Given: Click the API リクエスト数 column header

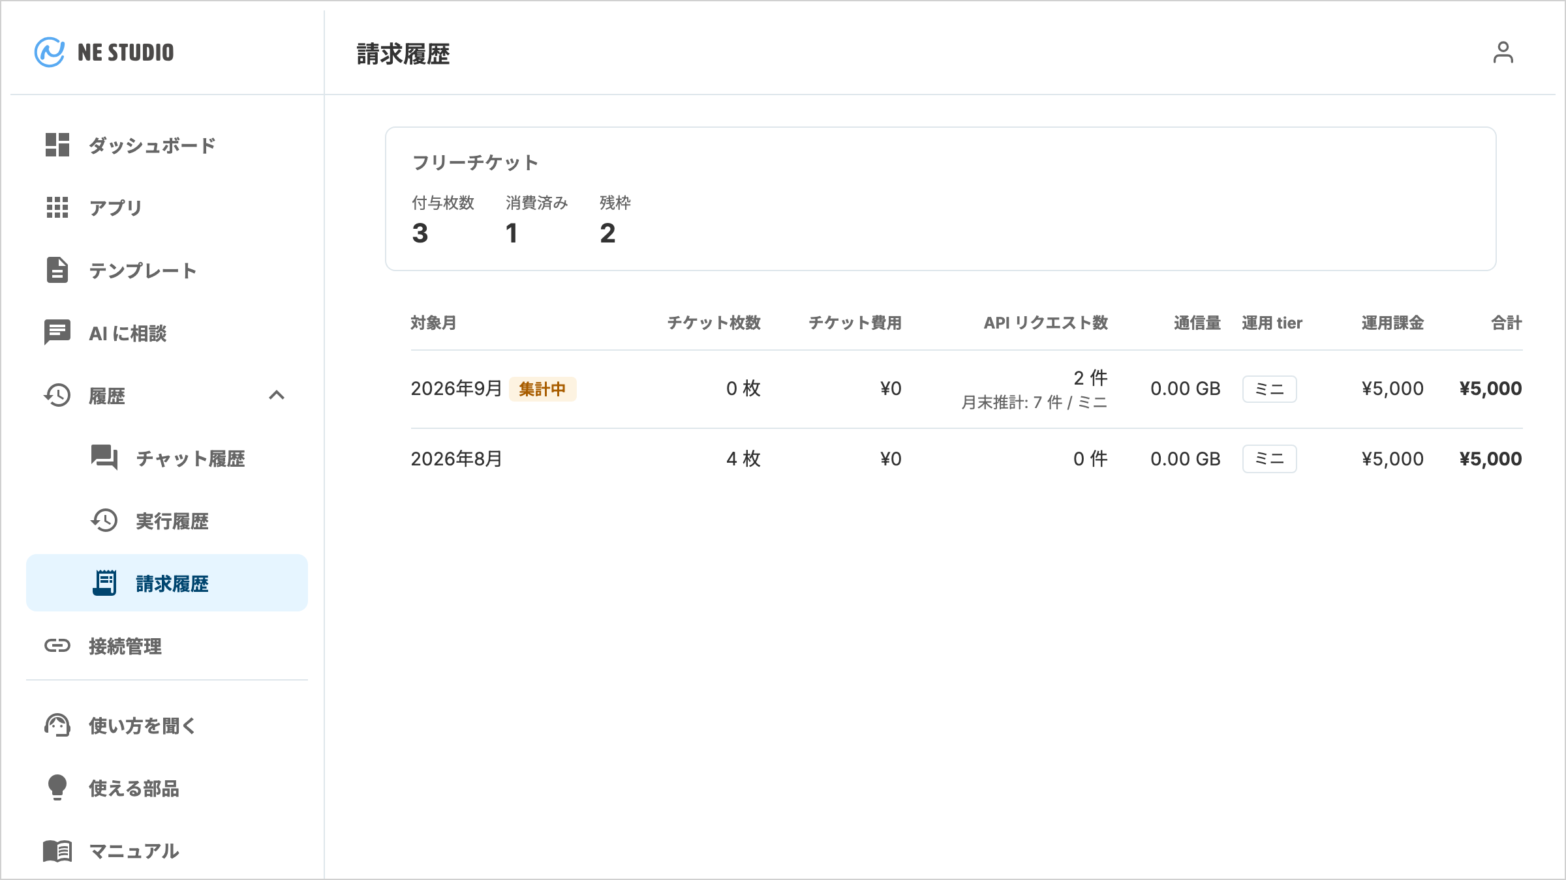Looking at the screenshot, I should (x=1046, y=323).
